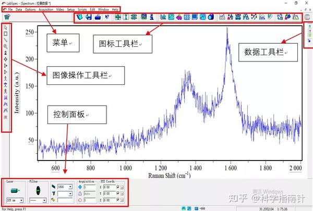The width and height of the screenshot is (313, 211).
Task: Toggle the Z coordinate checkbox
Action: coord(118,200)
